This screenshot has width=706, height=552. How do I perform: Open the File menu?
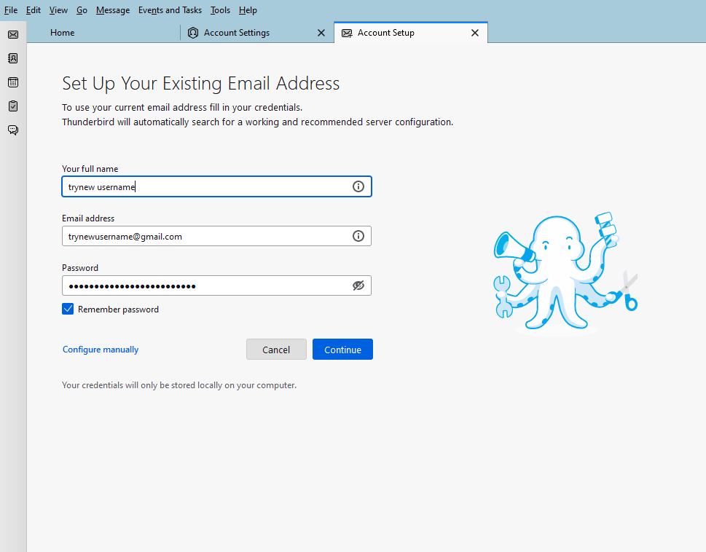point(11,10)
